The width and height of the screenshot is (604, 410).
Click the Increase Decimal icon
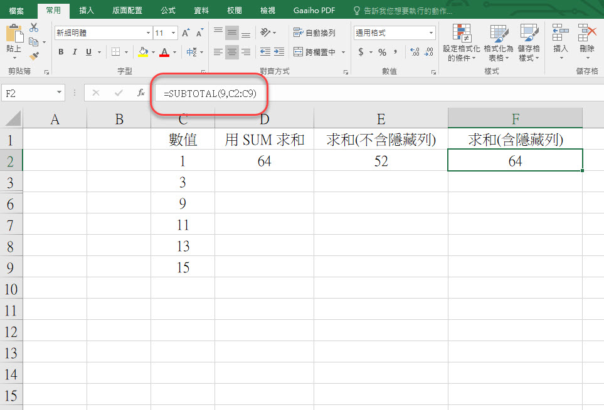(x=414, y=52)
